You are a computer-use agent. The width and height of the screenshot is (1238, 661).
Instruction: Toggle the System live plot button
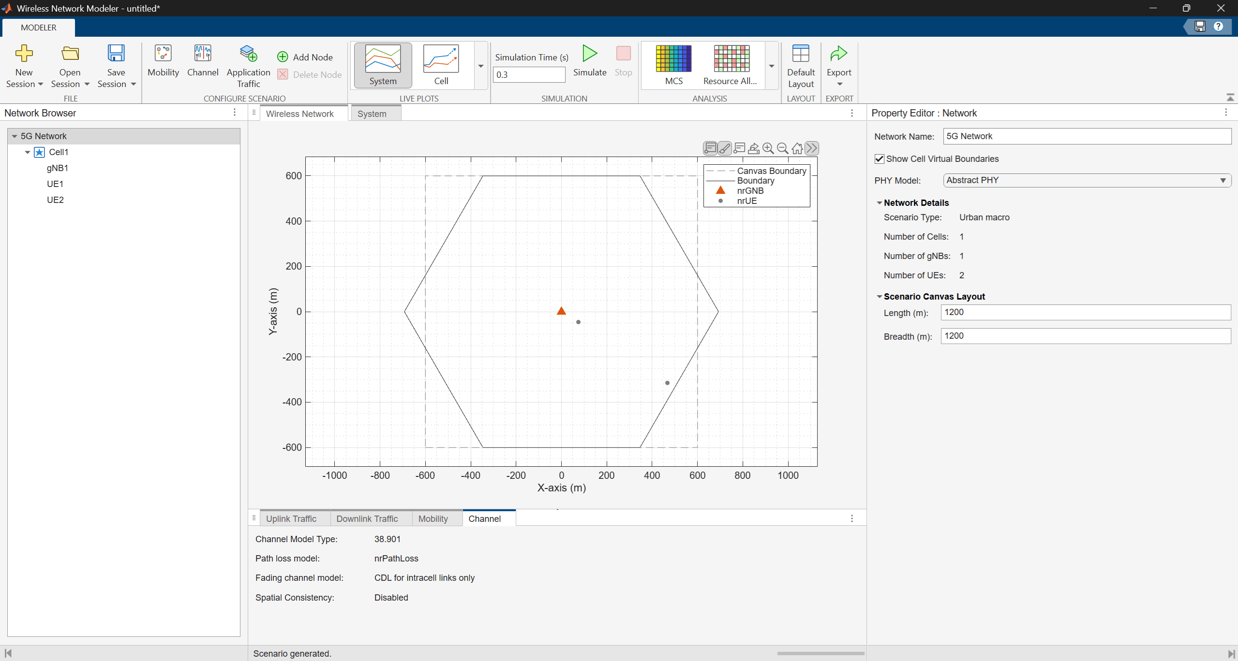tap(383, 66)
